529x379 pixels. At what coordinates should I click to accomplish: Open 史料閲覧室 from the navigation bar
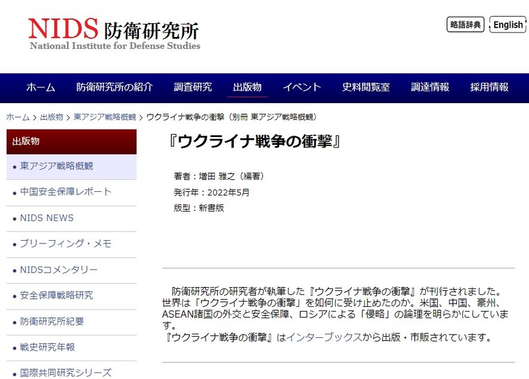coord(366,87)
